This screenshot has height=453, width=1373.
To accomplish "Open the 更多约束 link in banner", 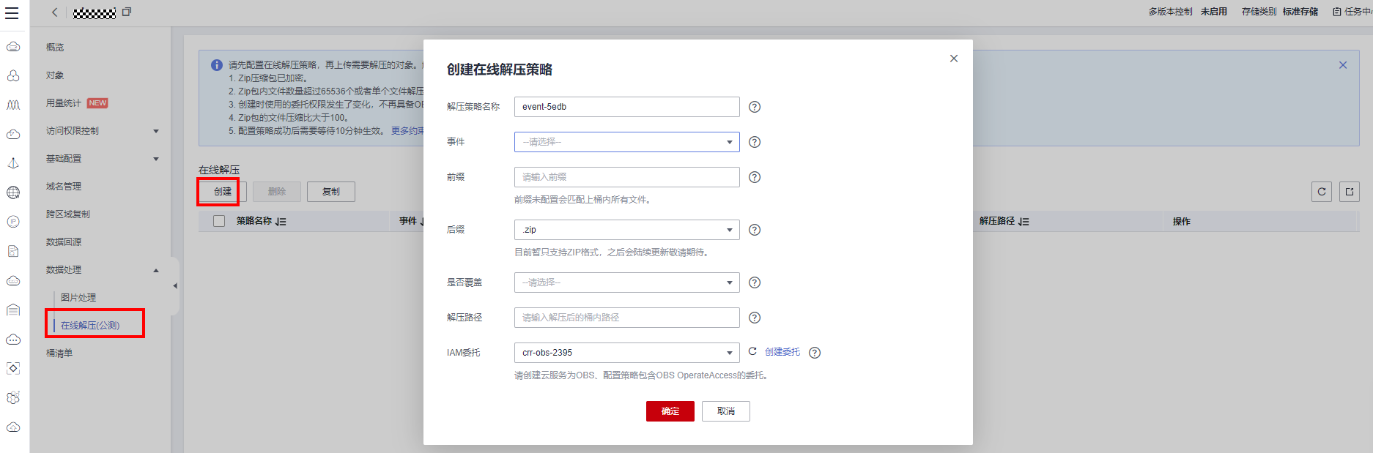I will [407, 131].
